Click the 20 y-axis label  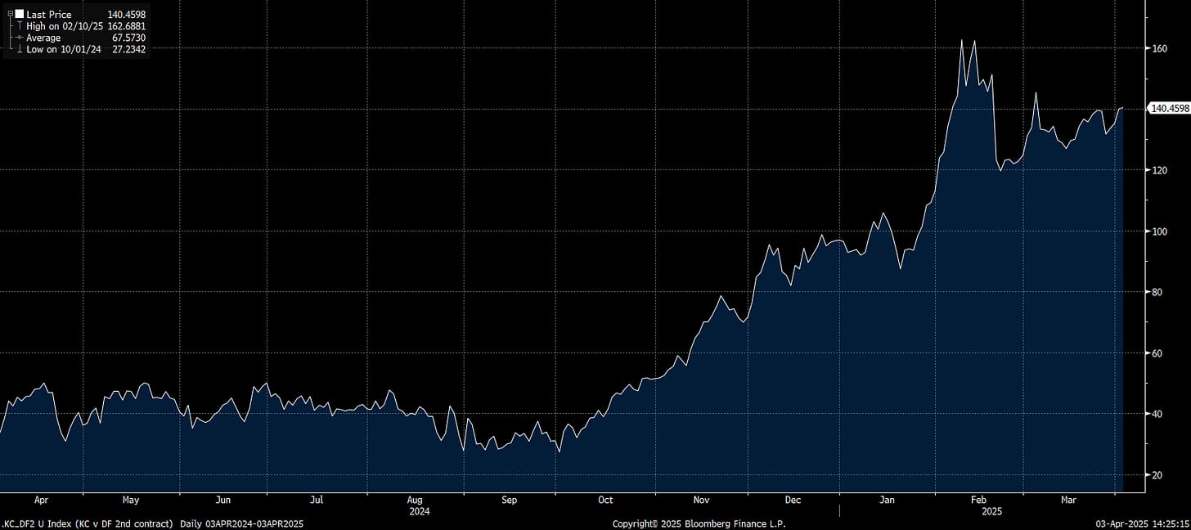tap(1157, 475)
